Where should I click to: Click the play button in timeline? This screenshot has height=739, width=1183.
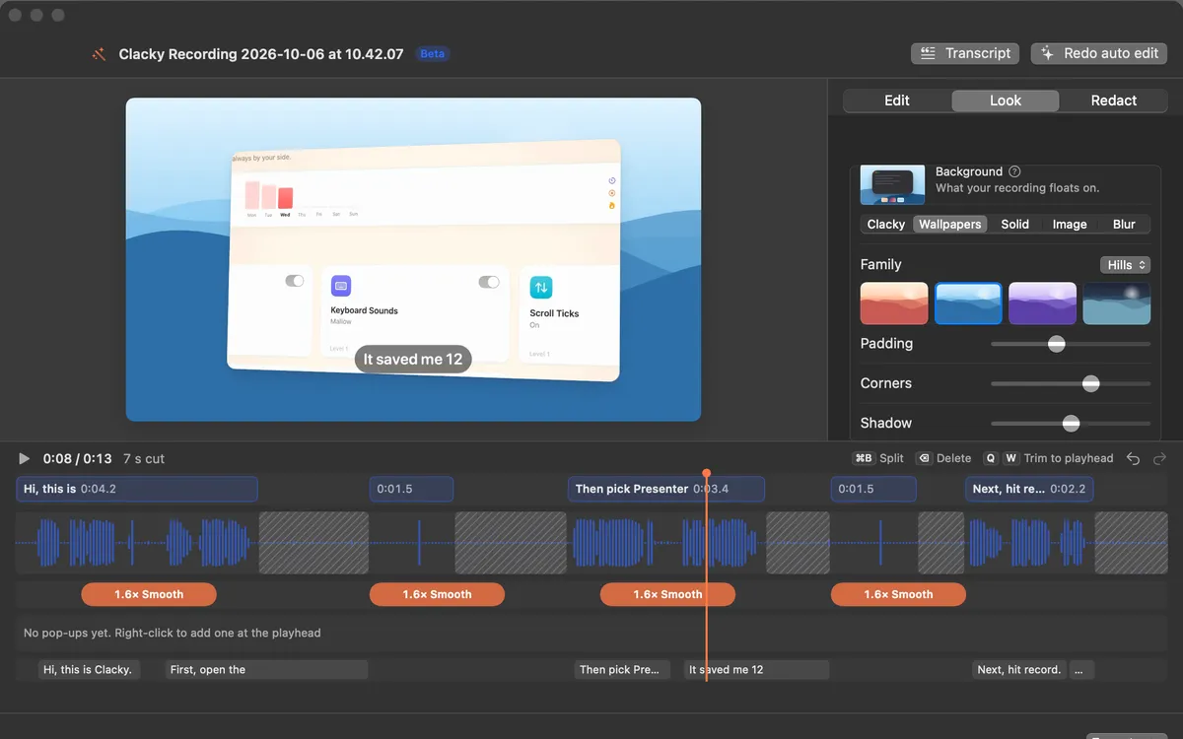[x=25, y=459]
